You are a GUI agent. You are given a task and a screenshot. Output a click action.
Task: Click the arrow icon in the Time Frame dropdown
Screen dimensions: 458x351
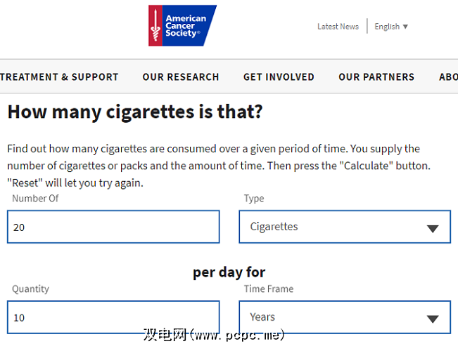tap(433, 319)
